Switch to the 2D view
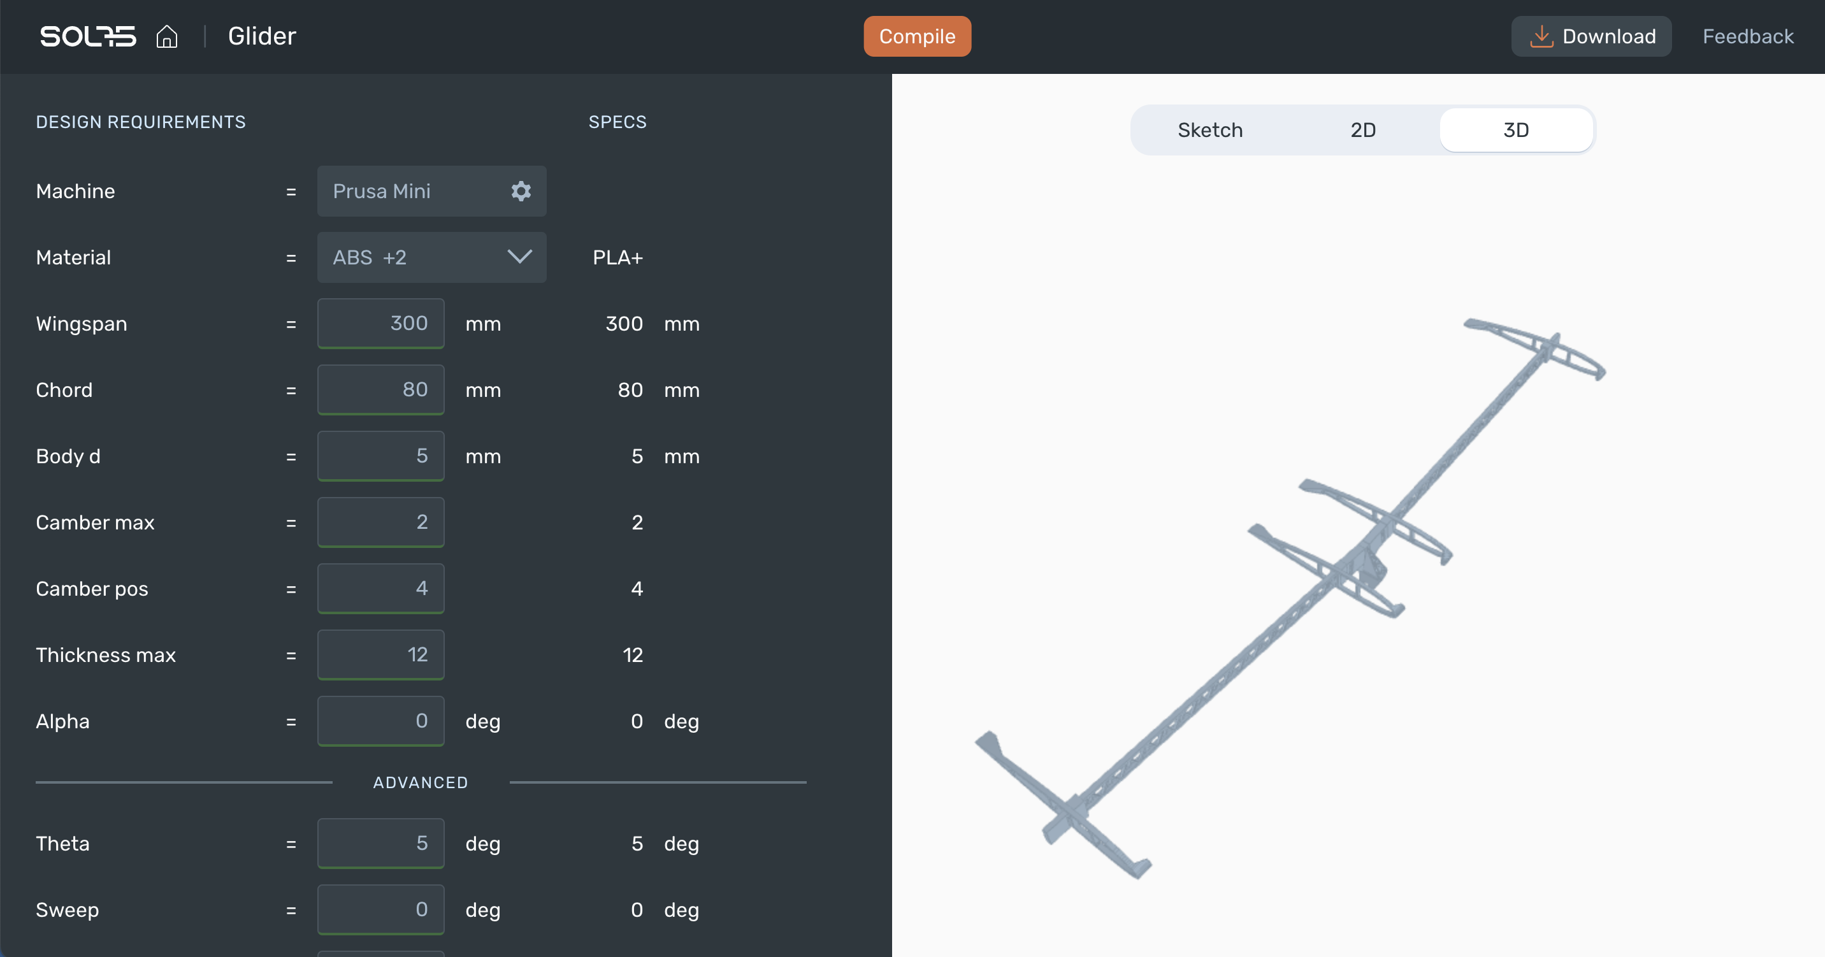This screenshot has width=1825, height=957. (1362, 131)
